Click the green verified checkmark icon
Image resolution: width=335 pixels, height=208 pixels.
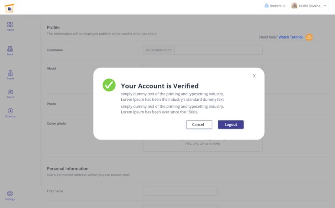tap(109, 85)
